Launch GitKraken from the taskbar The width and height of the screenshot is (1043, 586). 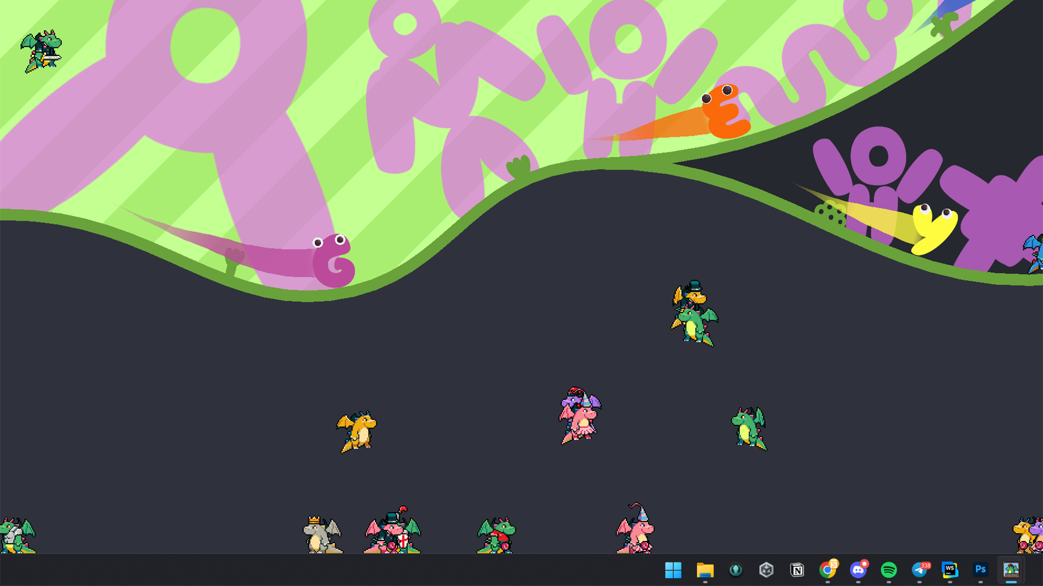(736, 570)
